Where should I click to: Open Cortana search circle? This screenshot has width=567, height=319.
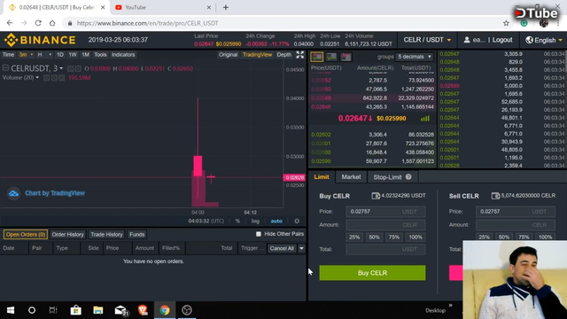(32, 310)
